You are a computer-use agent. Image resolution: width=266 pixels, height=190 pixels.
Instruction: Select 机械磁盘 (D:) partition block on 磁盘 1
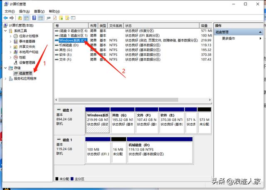[160, 150]
